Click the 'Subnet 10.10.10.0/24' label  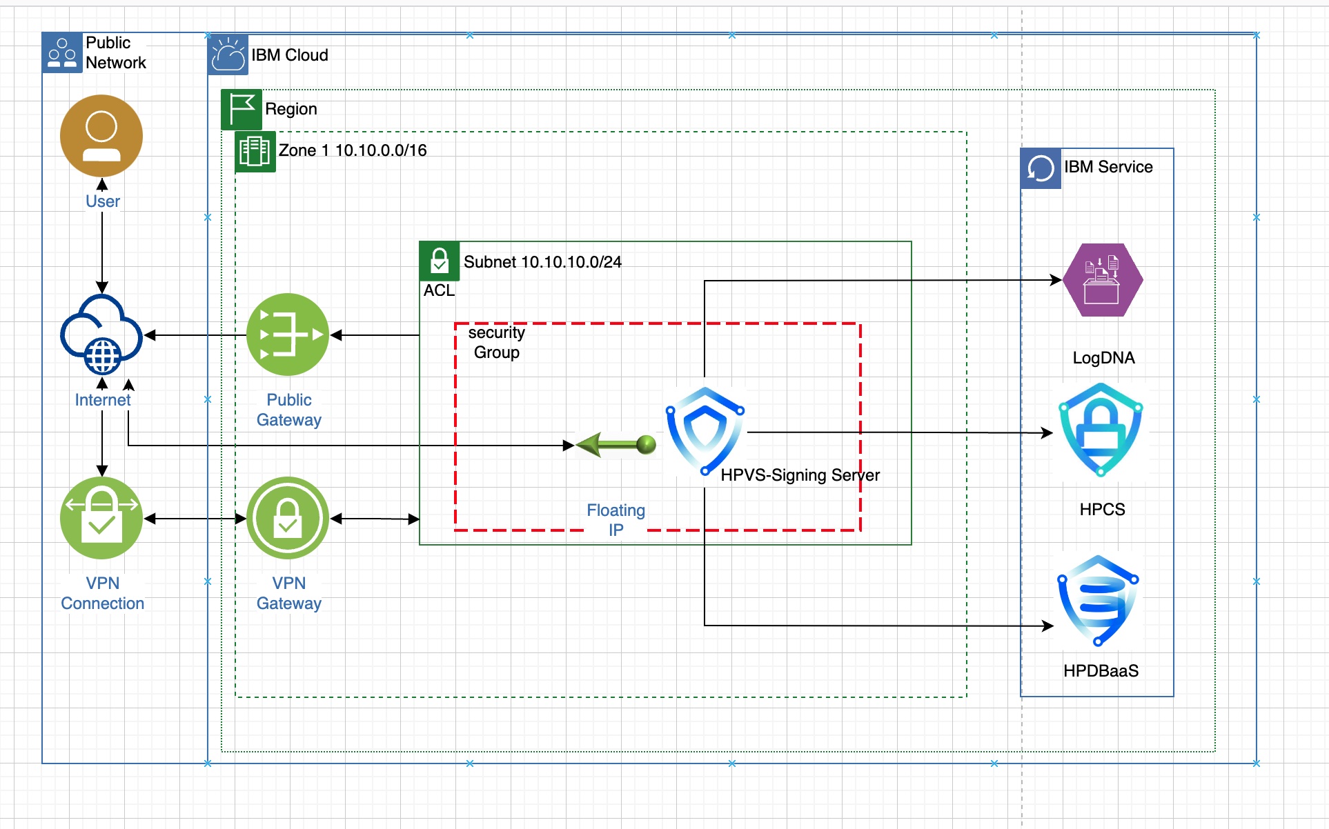[542, 262]
